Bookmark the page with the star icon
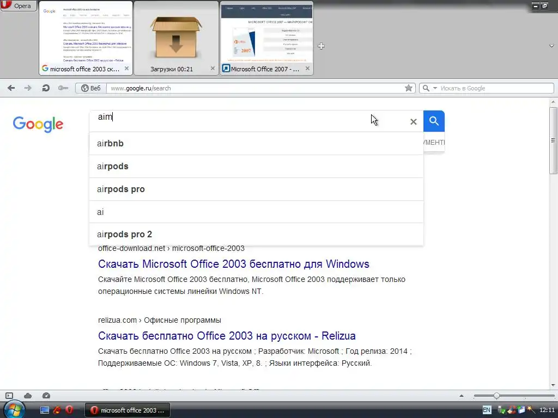 click(409, 88)
